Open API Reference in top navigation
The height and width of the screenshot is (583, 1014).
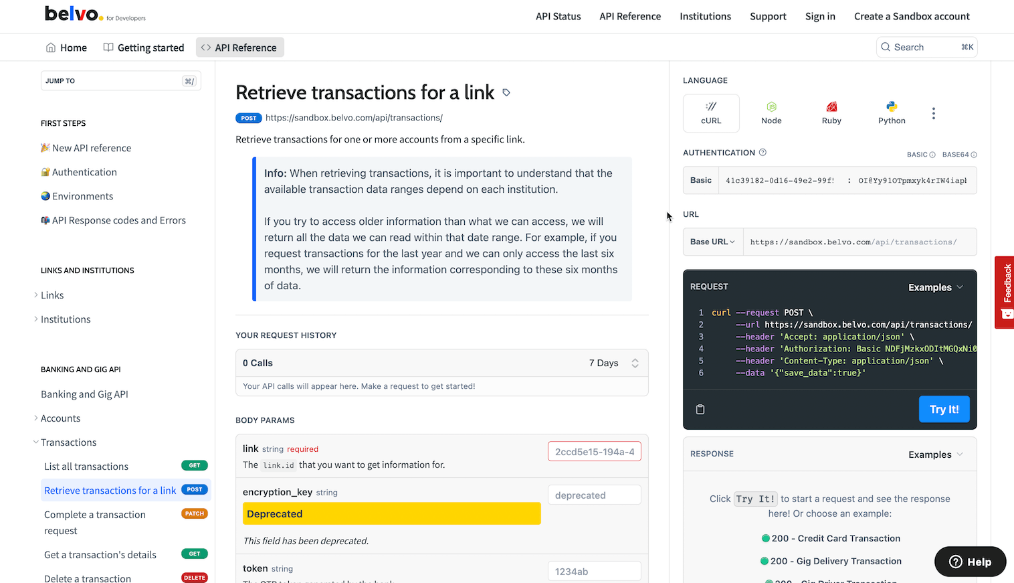tap(630, 16)
